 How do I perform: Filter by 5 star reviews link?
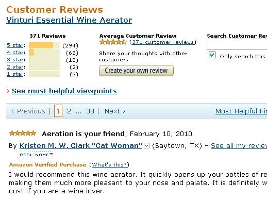(15, 45)
